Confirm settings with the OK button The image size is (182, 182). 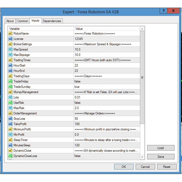[124, 167]
